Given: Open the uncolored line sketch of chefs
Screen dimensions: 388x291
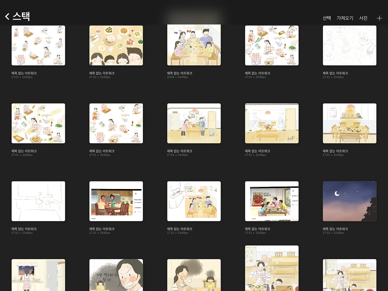Looking at the screenshot, I should 350,45.
